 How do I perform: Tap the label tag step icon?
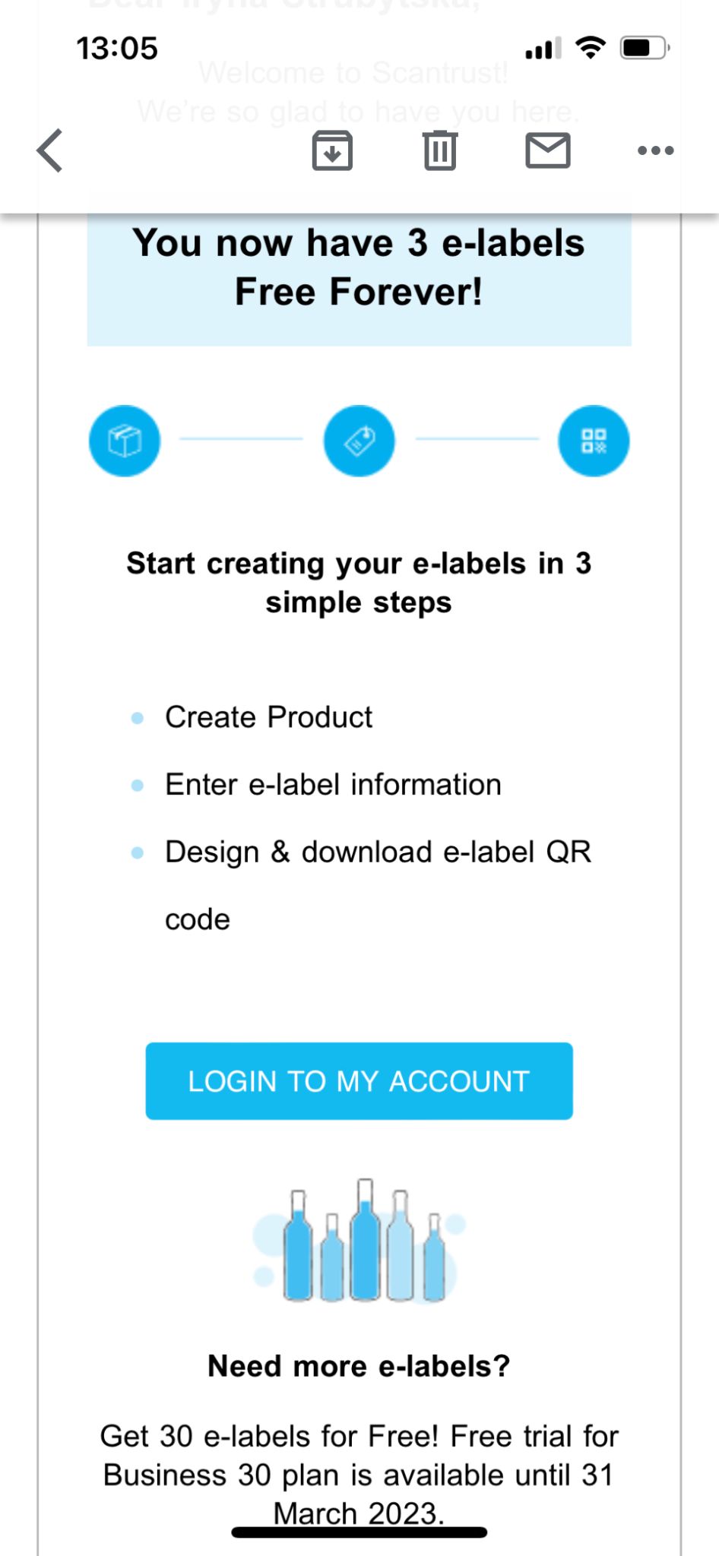[359, 441]
